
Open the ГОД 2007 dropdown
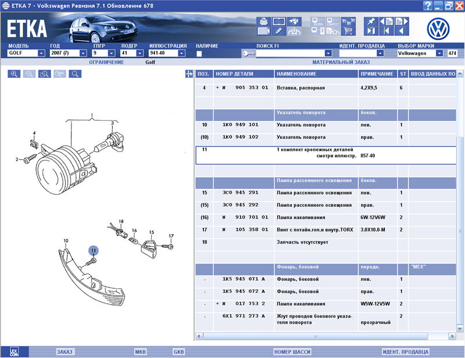click(x=83, y=53)
